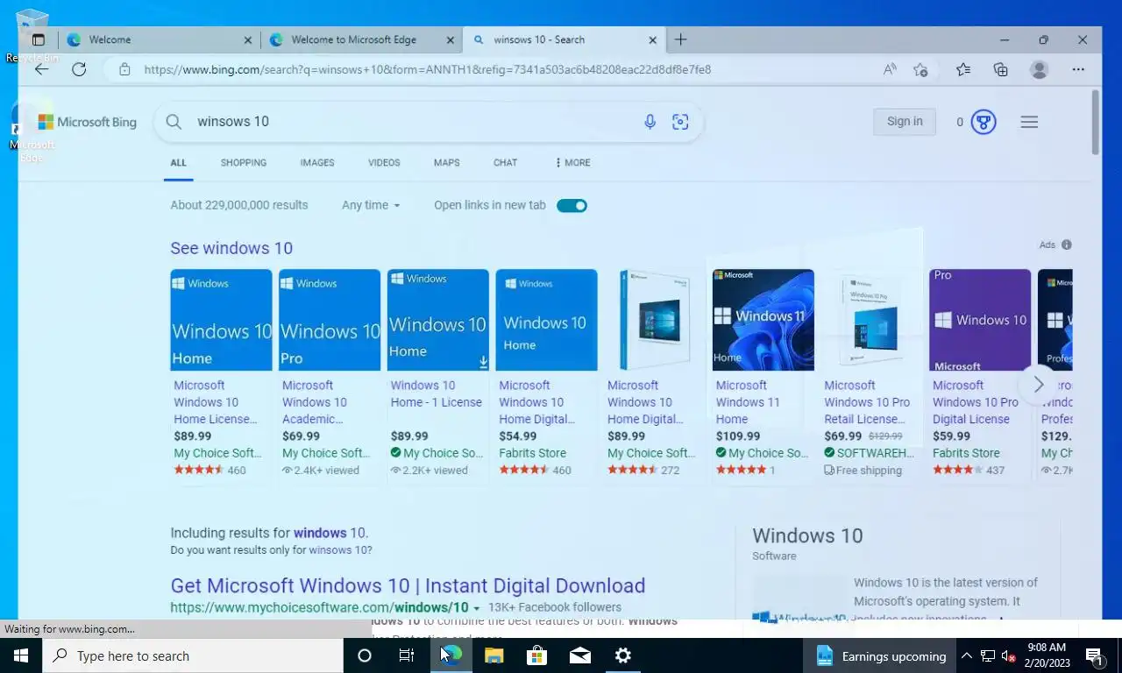The width and height of the screenshot is (1122, 673).
Task: Go back using the browser back arrow
Action: 41,69
